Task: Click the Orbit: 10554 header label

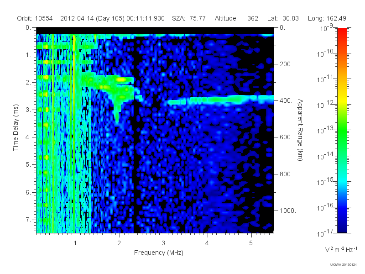Action: (x=35, y=18)
